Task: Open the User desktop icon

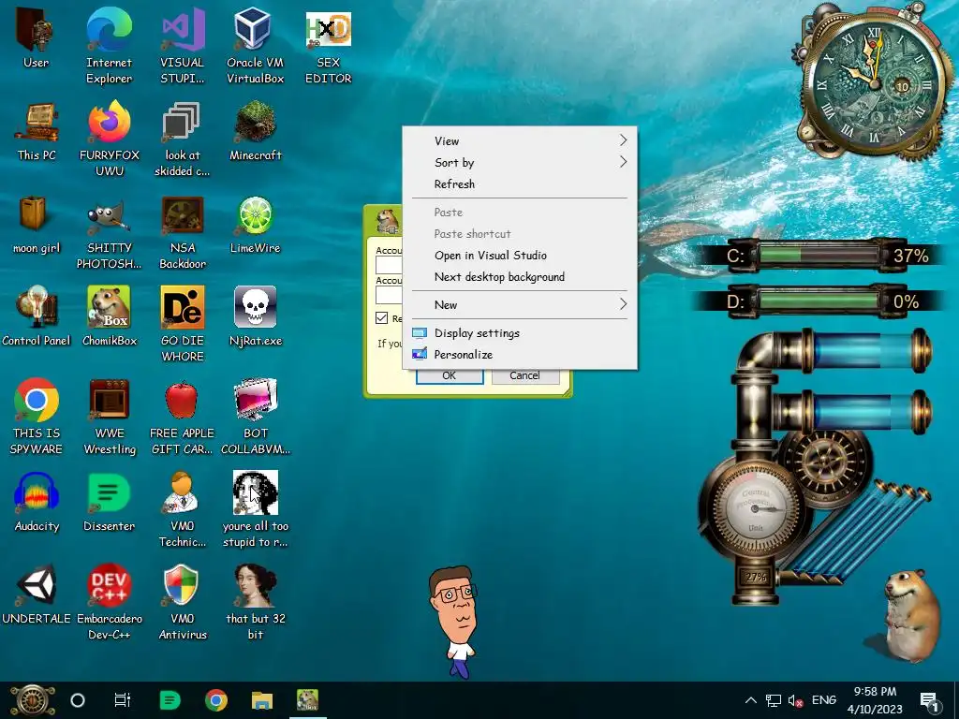Action: pos(37,38)
